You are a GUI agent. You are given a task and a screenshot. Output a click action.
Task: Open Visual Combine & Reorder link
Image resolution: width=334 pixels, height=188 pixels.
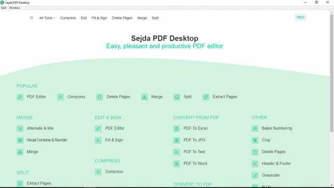(47, 140)
